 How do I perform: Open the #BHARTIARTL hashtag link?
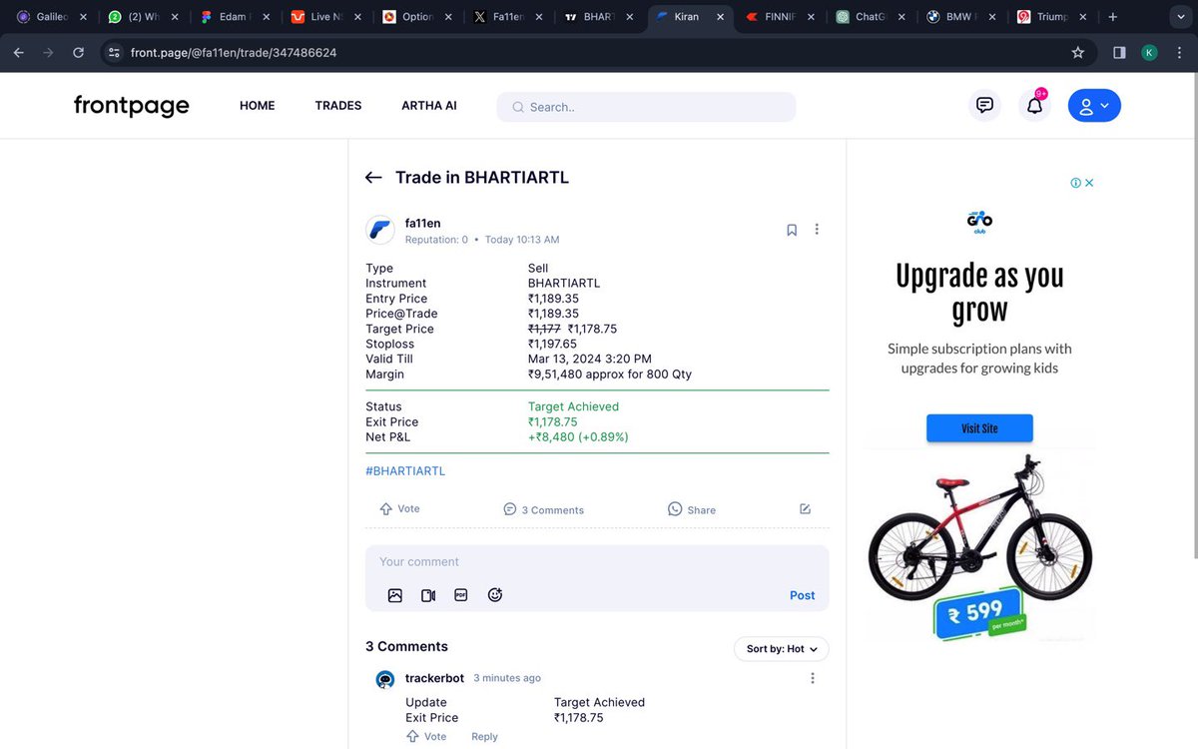tap(405, 470)
